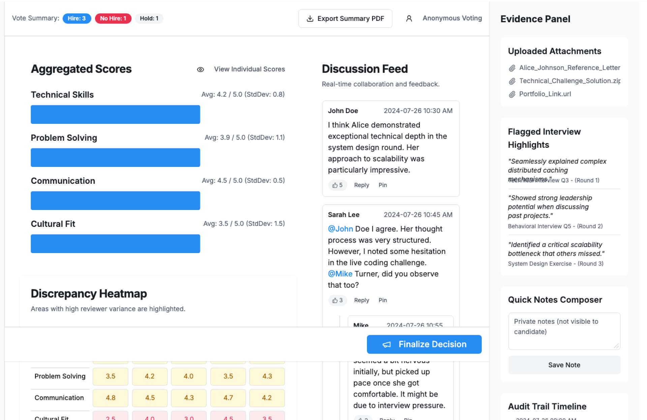Select the Hold: 1 vote badge
647x420 pixels.
149,19
